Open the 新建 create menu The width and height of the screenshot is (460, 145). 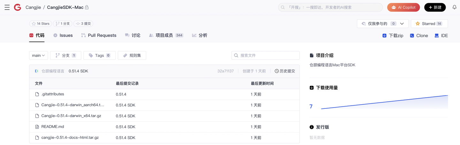point(435,7)
